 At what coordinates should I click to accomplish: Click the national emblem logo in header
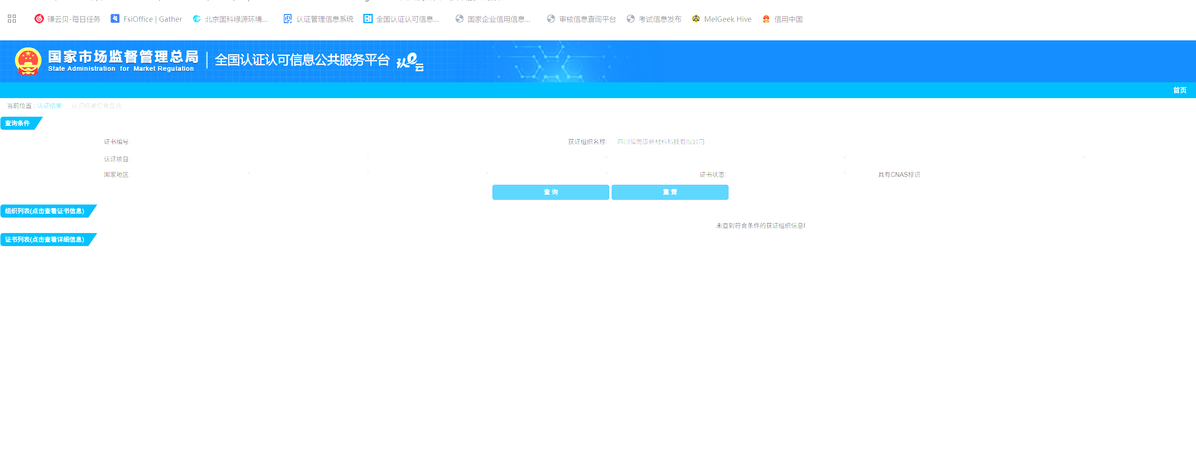click(x=28, y=61)
